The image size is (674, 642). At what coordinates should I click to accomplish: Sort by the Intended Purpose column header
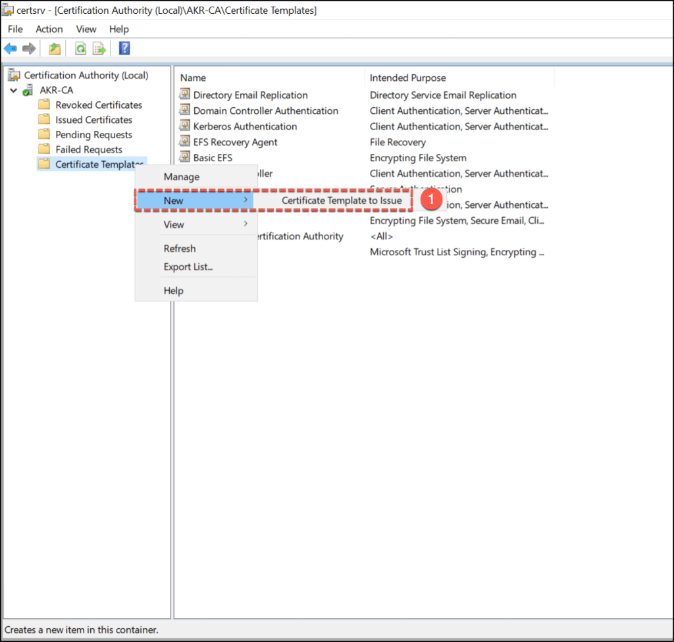pyautogui.click(x=407, y=78)
